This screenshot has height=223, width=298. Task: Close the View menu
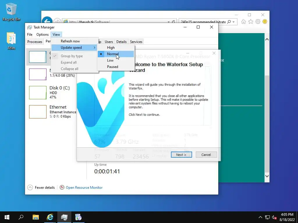pyautogui.click(x=56, y=35)
